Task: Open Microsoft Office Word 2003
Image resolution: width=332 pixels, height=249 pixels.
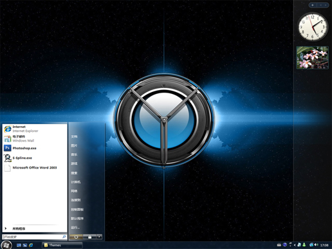Action: pos(35,167)
